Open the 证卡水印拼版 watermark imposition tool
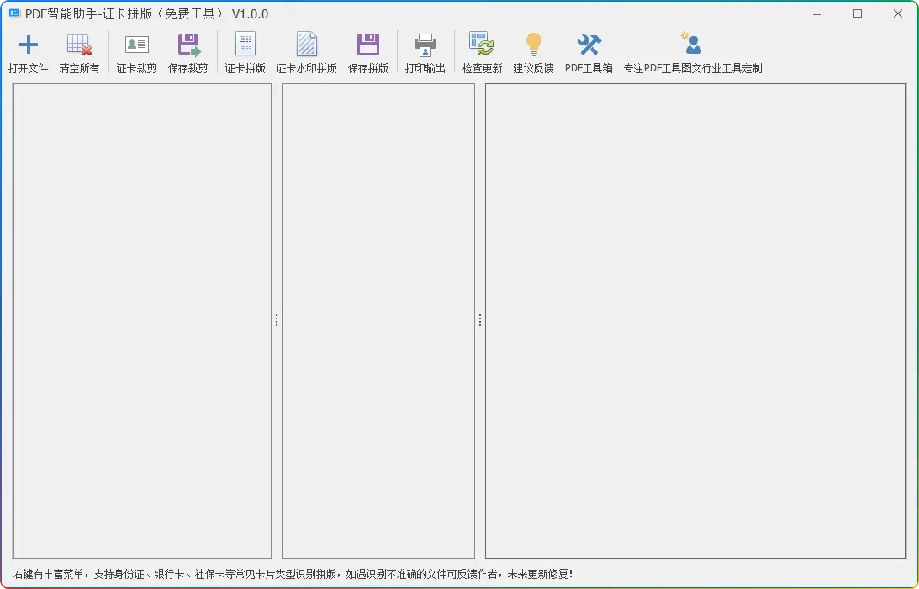This screenshot has height=589, width=919. point(306,52)
